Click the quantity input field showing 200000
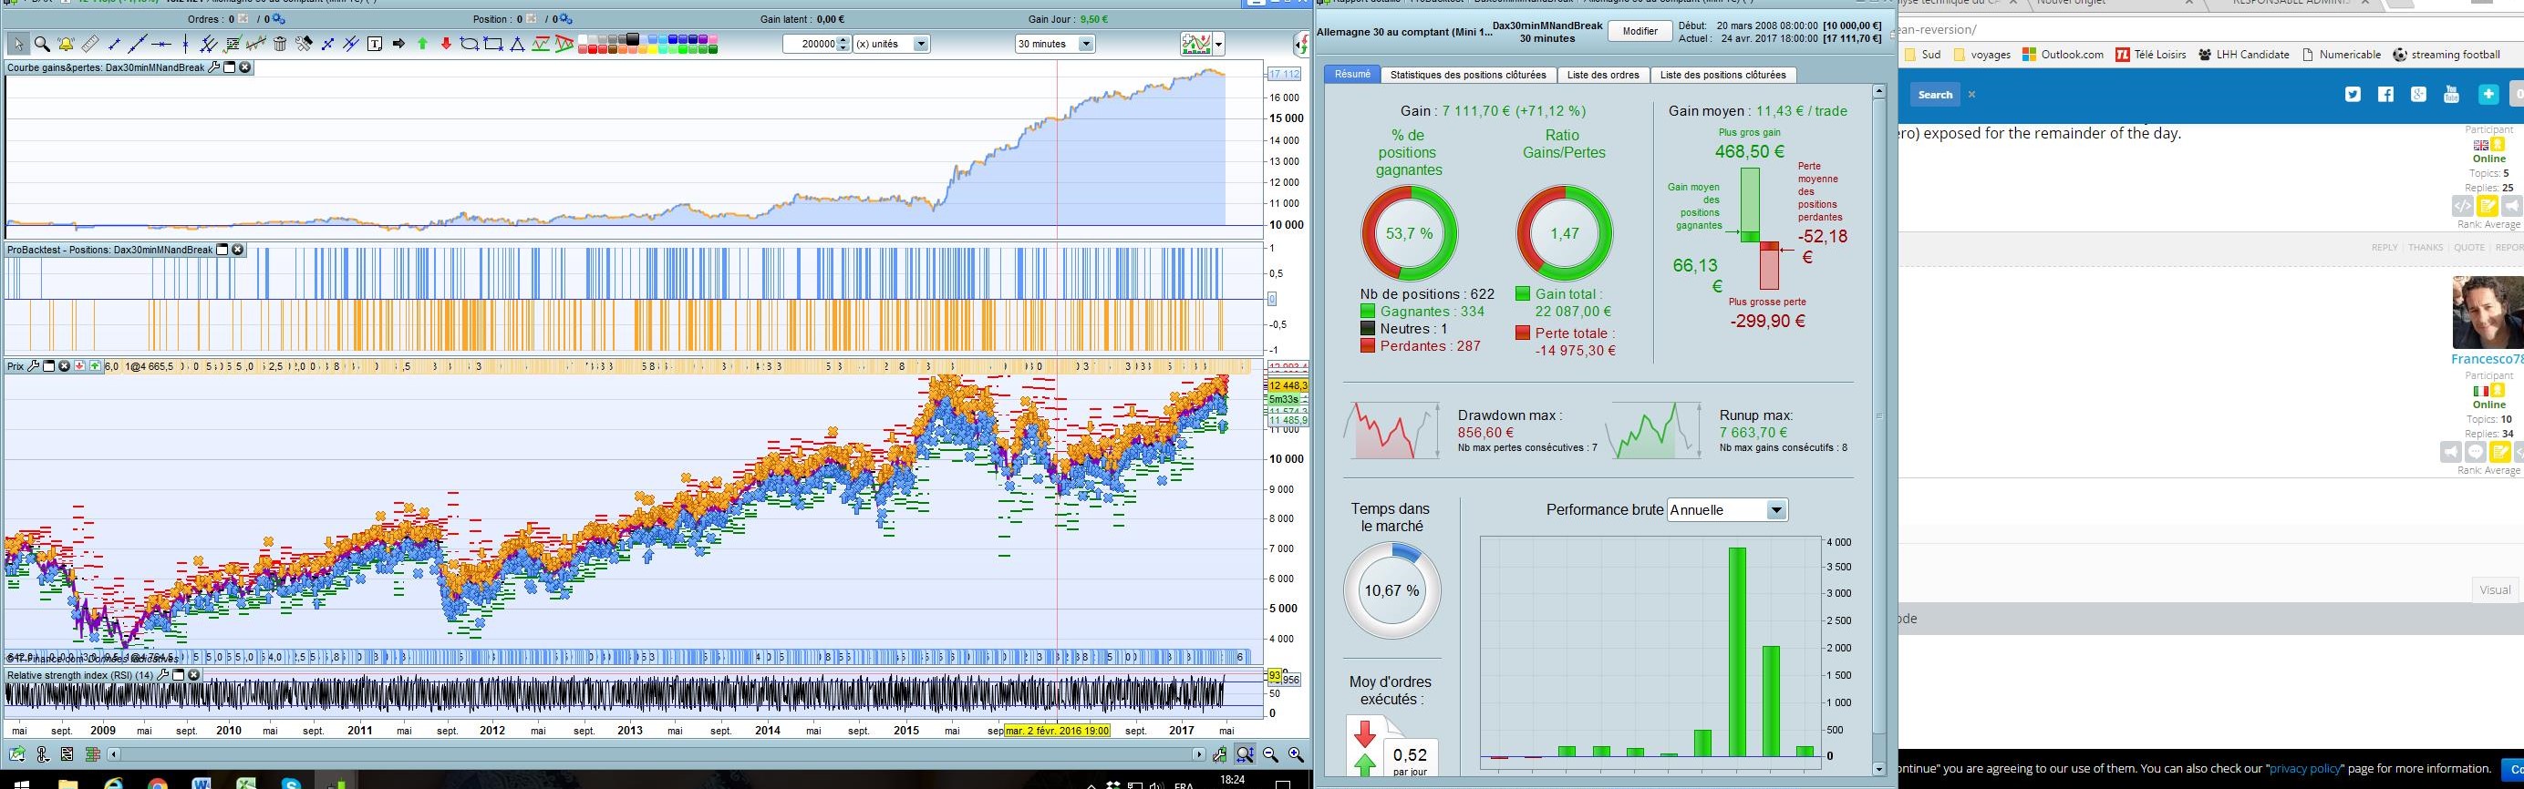This screenshot has height=789, width=2524. pyautogui.click(x=811, y=44)
